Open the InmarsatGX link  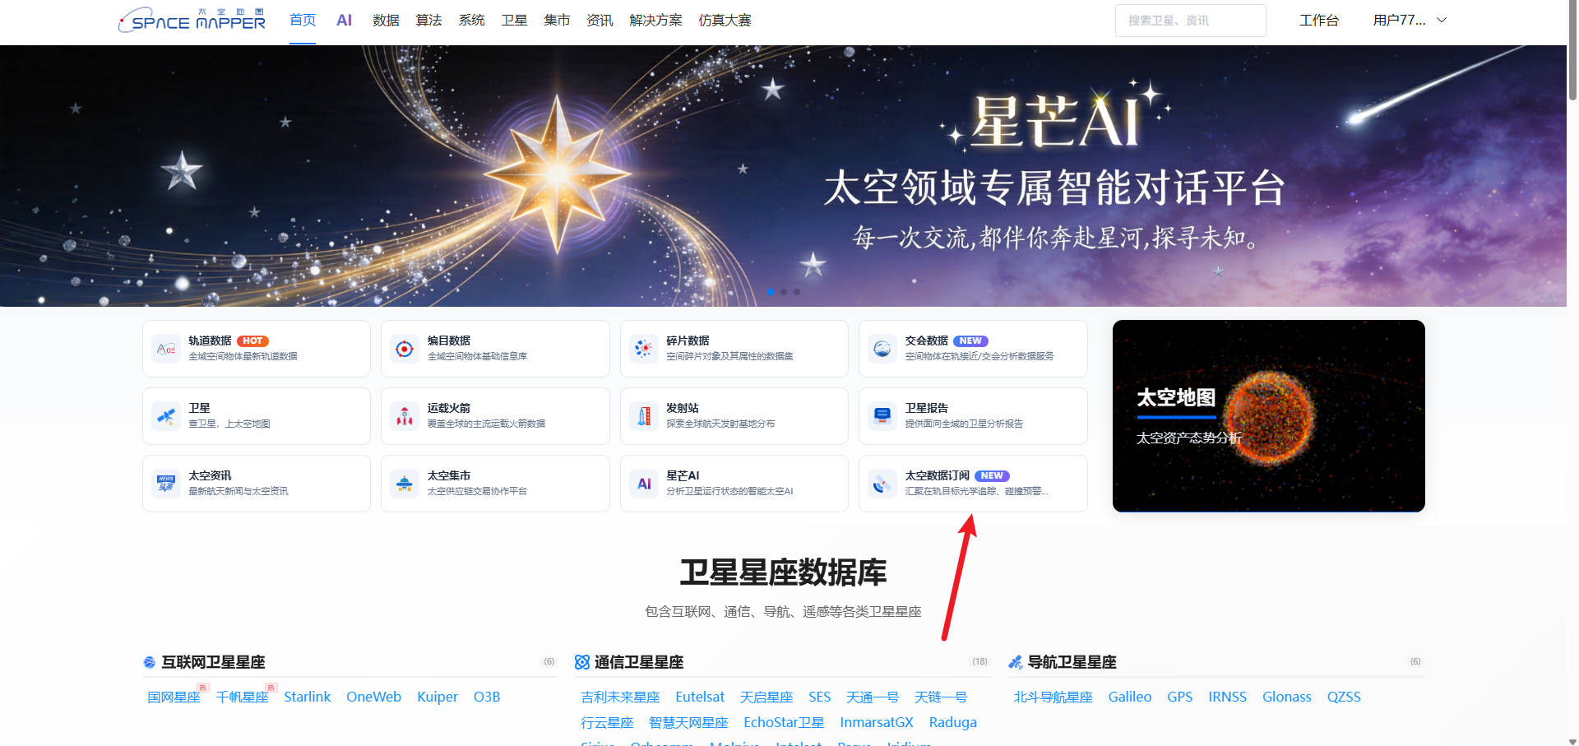(x=877, y=723)
